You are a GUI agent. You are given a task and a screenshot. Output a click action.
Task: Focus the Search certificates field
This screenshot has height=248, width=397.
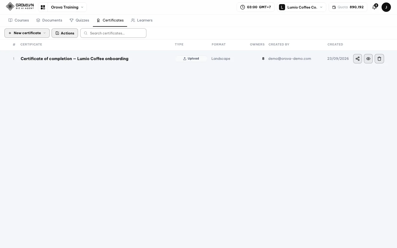[113, 33]
